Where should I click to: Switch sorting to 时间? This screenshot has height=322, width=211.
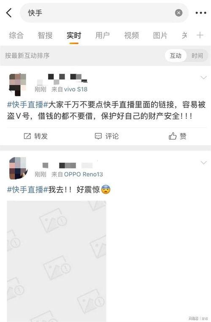[x=197, y=56]
